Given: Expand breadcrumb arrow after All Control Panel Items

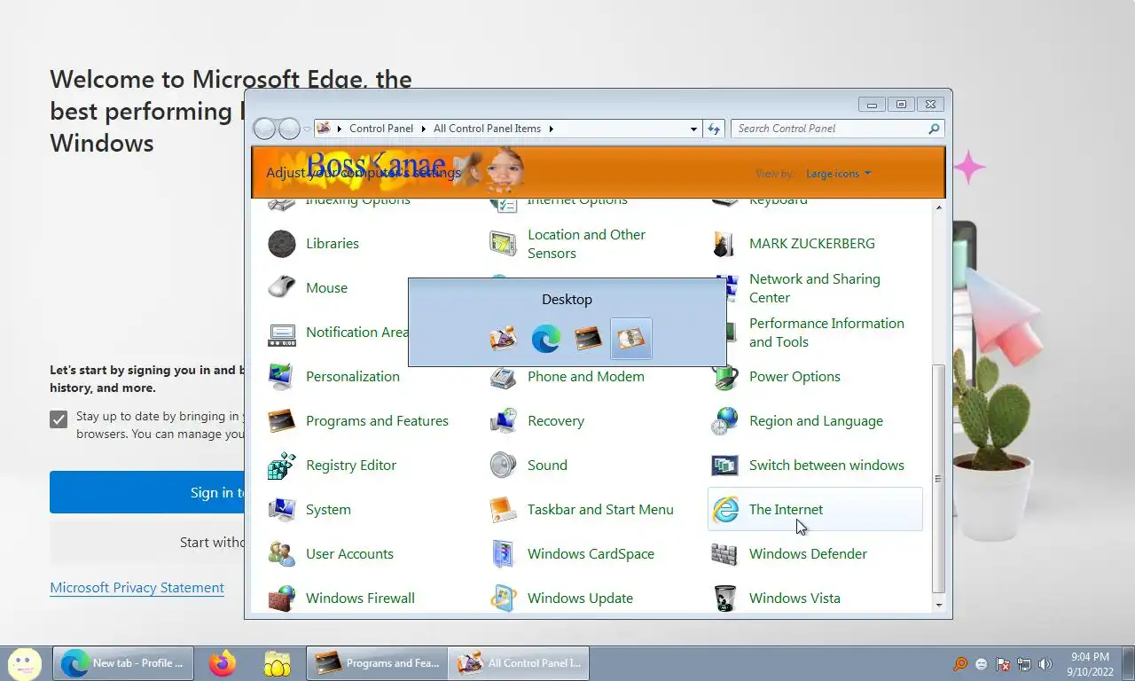Looking at the screenshot, I should point(551,129).
